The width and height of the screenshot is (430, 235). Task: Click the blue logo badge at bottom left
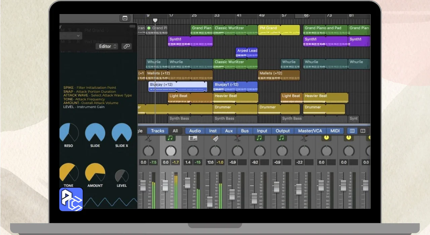[x=71, y=199]
